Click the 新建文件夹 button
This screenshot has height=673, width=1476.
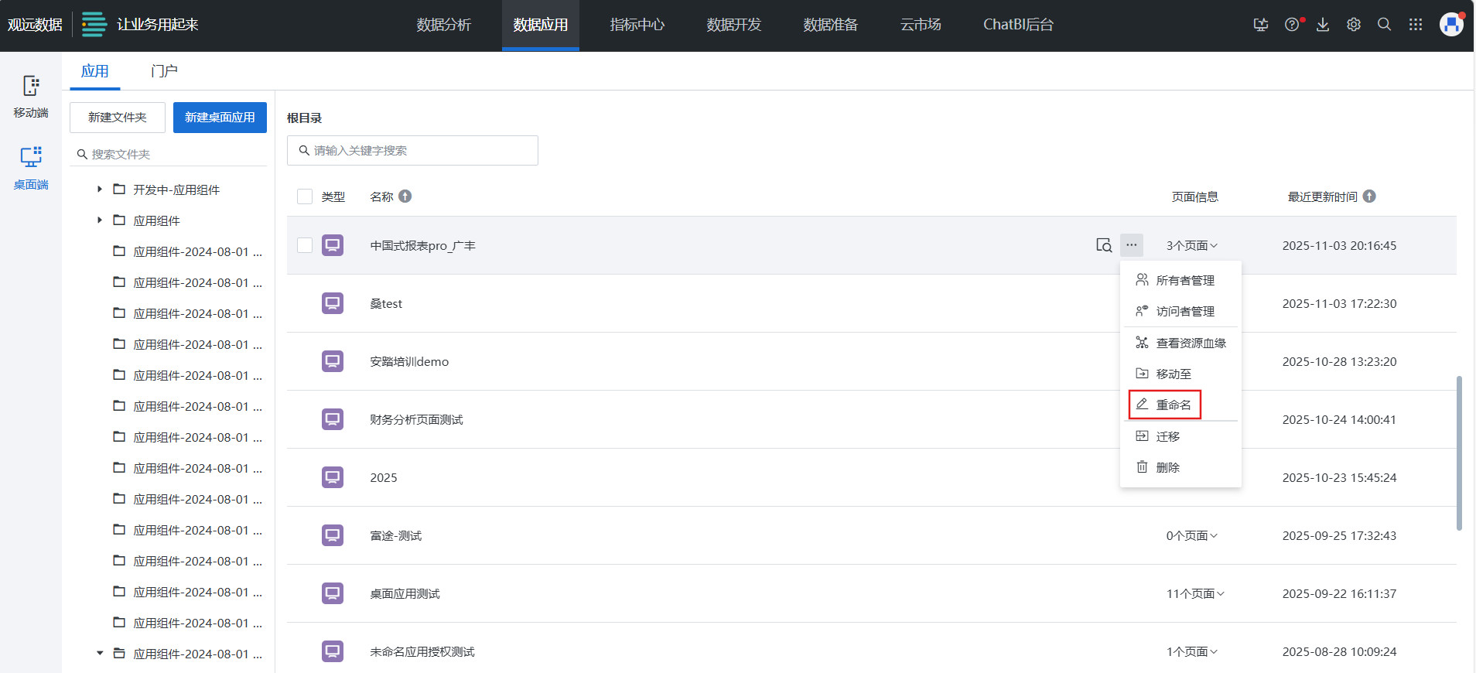(x=118, y=118)
